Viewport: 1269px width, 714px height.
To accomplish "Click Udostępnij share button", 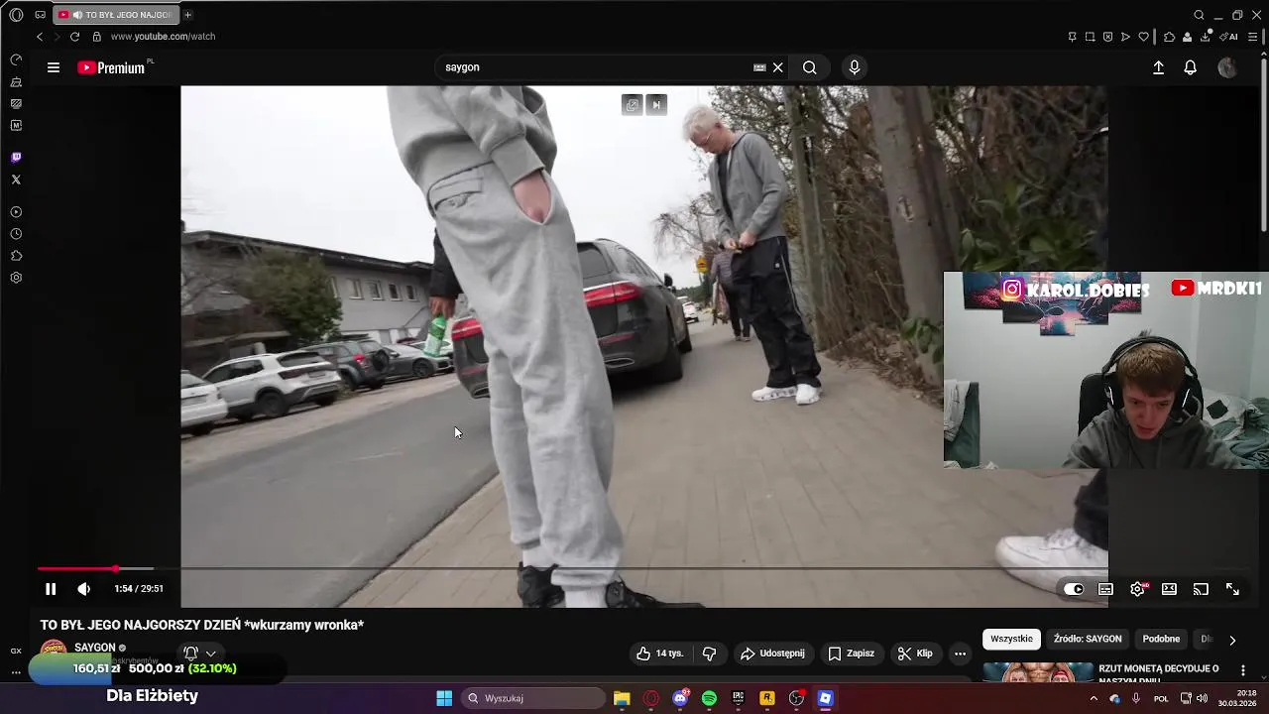I will pyautogui.click(x=771, y=654).
